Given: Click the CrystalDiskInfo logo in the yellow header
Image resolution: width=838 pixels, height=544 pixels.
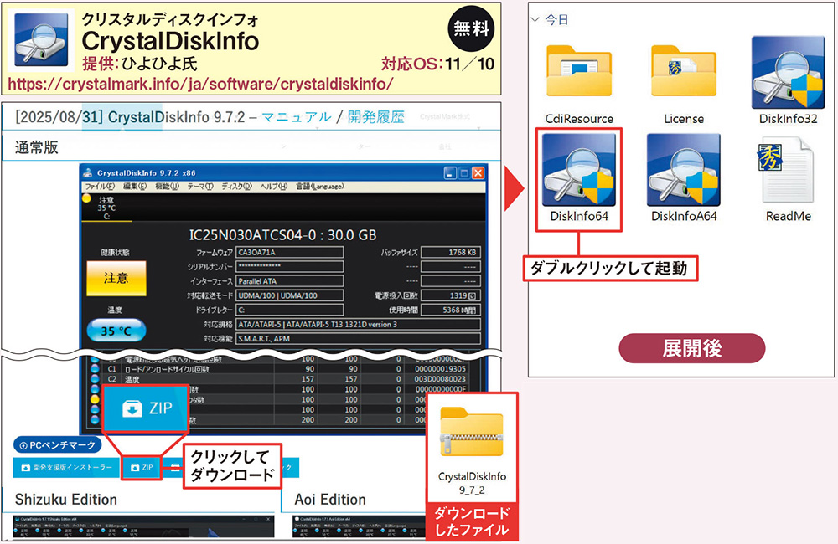Looking at the screenshot, I should point(41,40).
